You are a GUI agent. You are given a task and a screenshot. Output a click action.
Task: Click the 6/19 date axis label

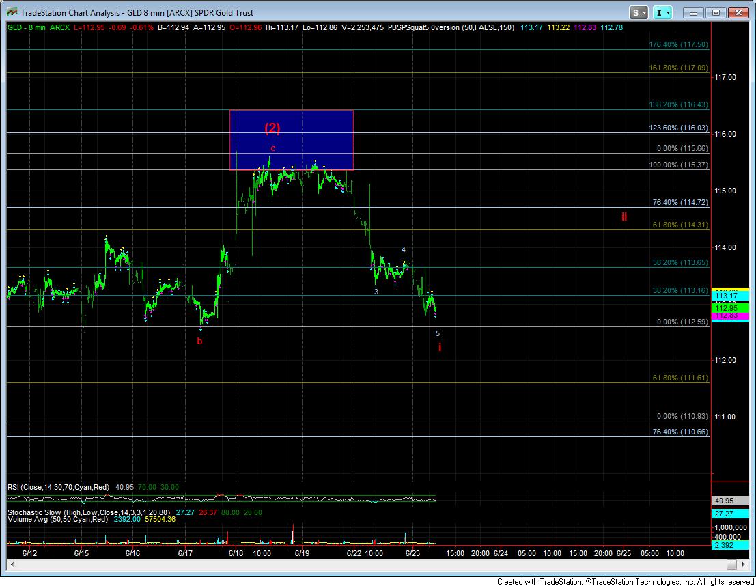[302, 553]
